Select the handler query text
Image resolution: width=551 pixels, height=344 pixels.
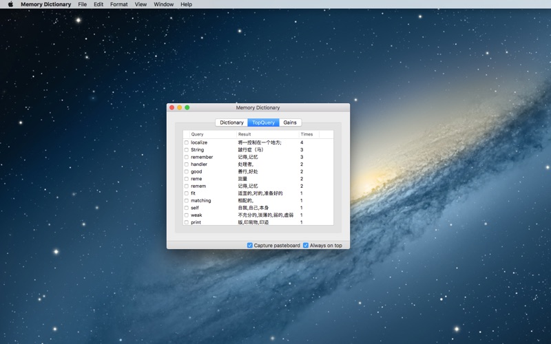coord(199,164)
